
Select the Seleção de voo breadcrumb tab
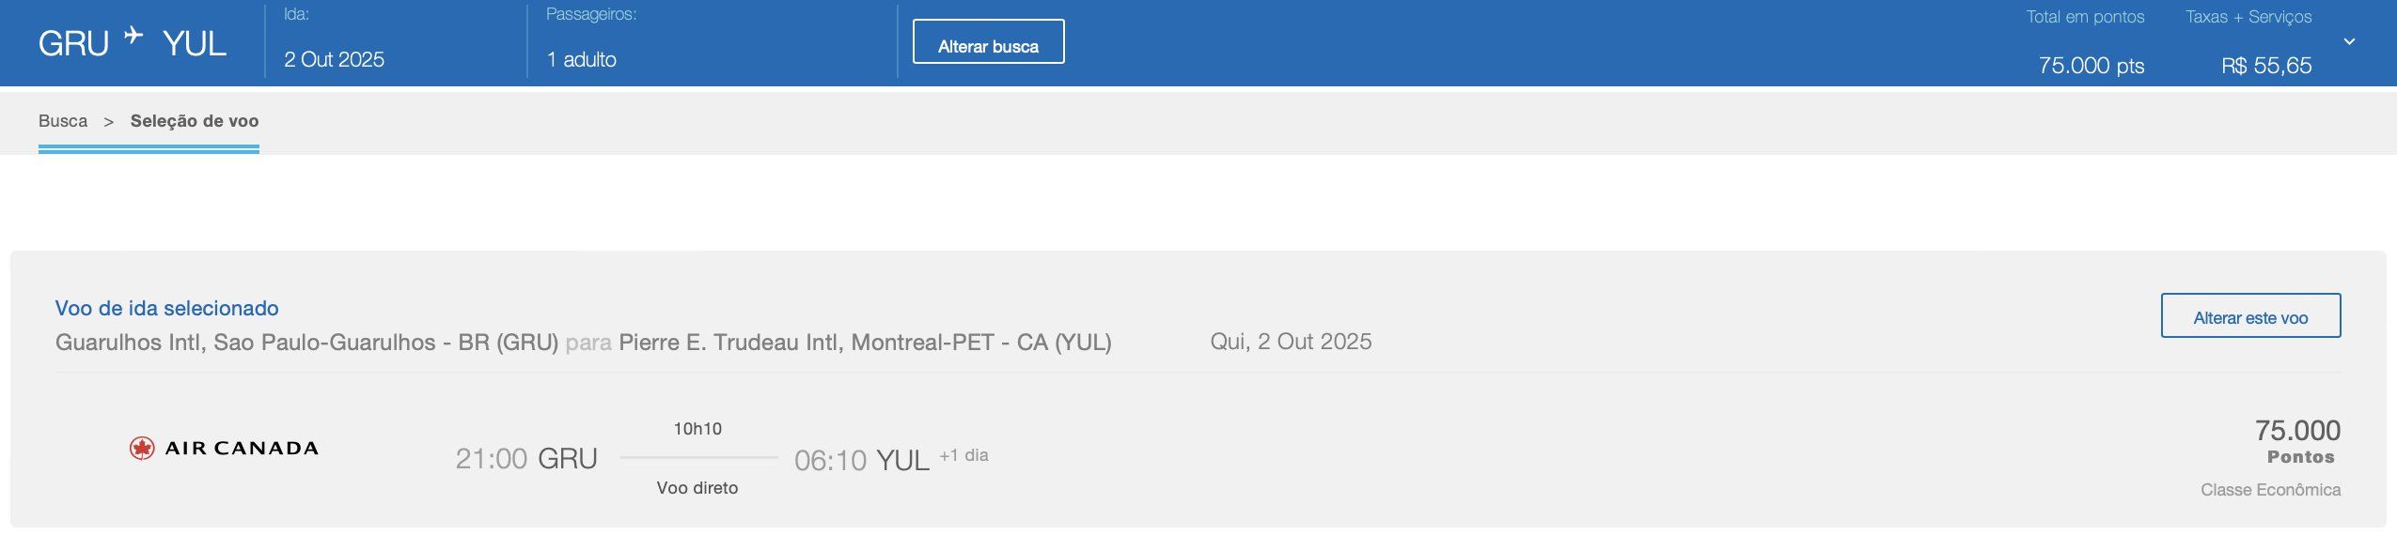tap(195, 121)
